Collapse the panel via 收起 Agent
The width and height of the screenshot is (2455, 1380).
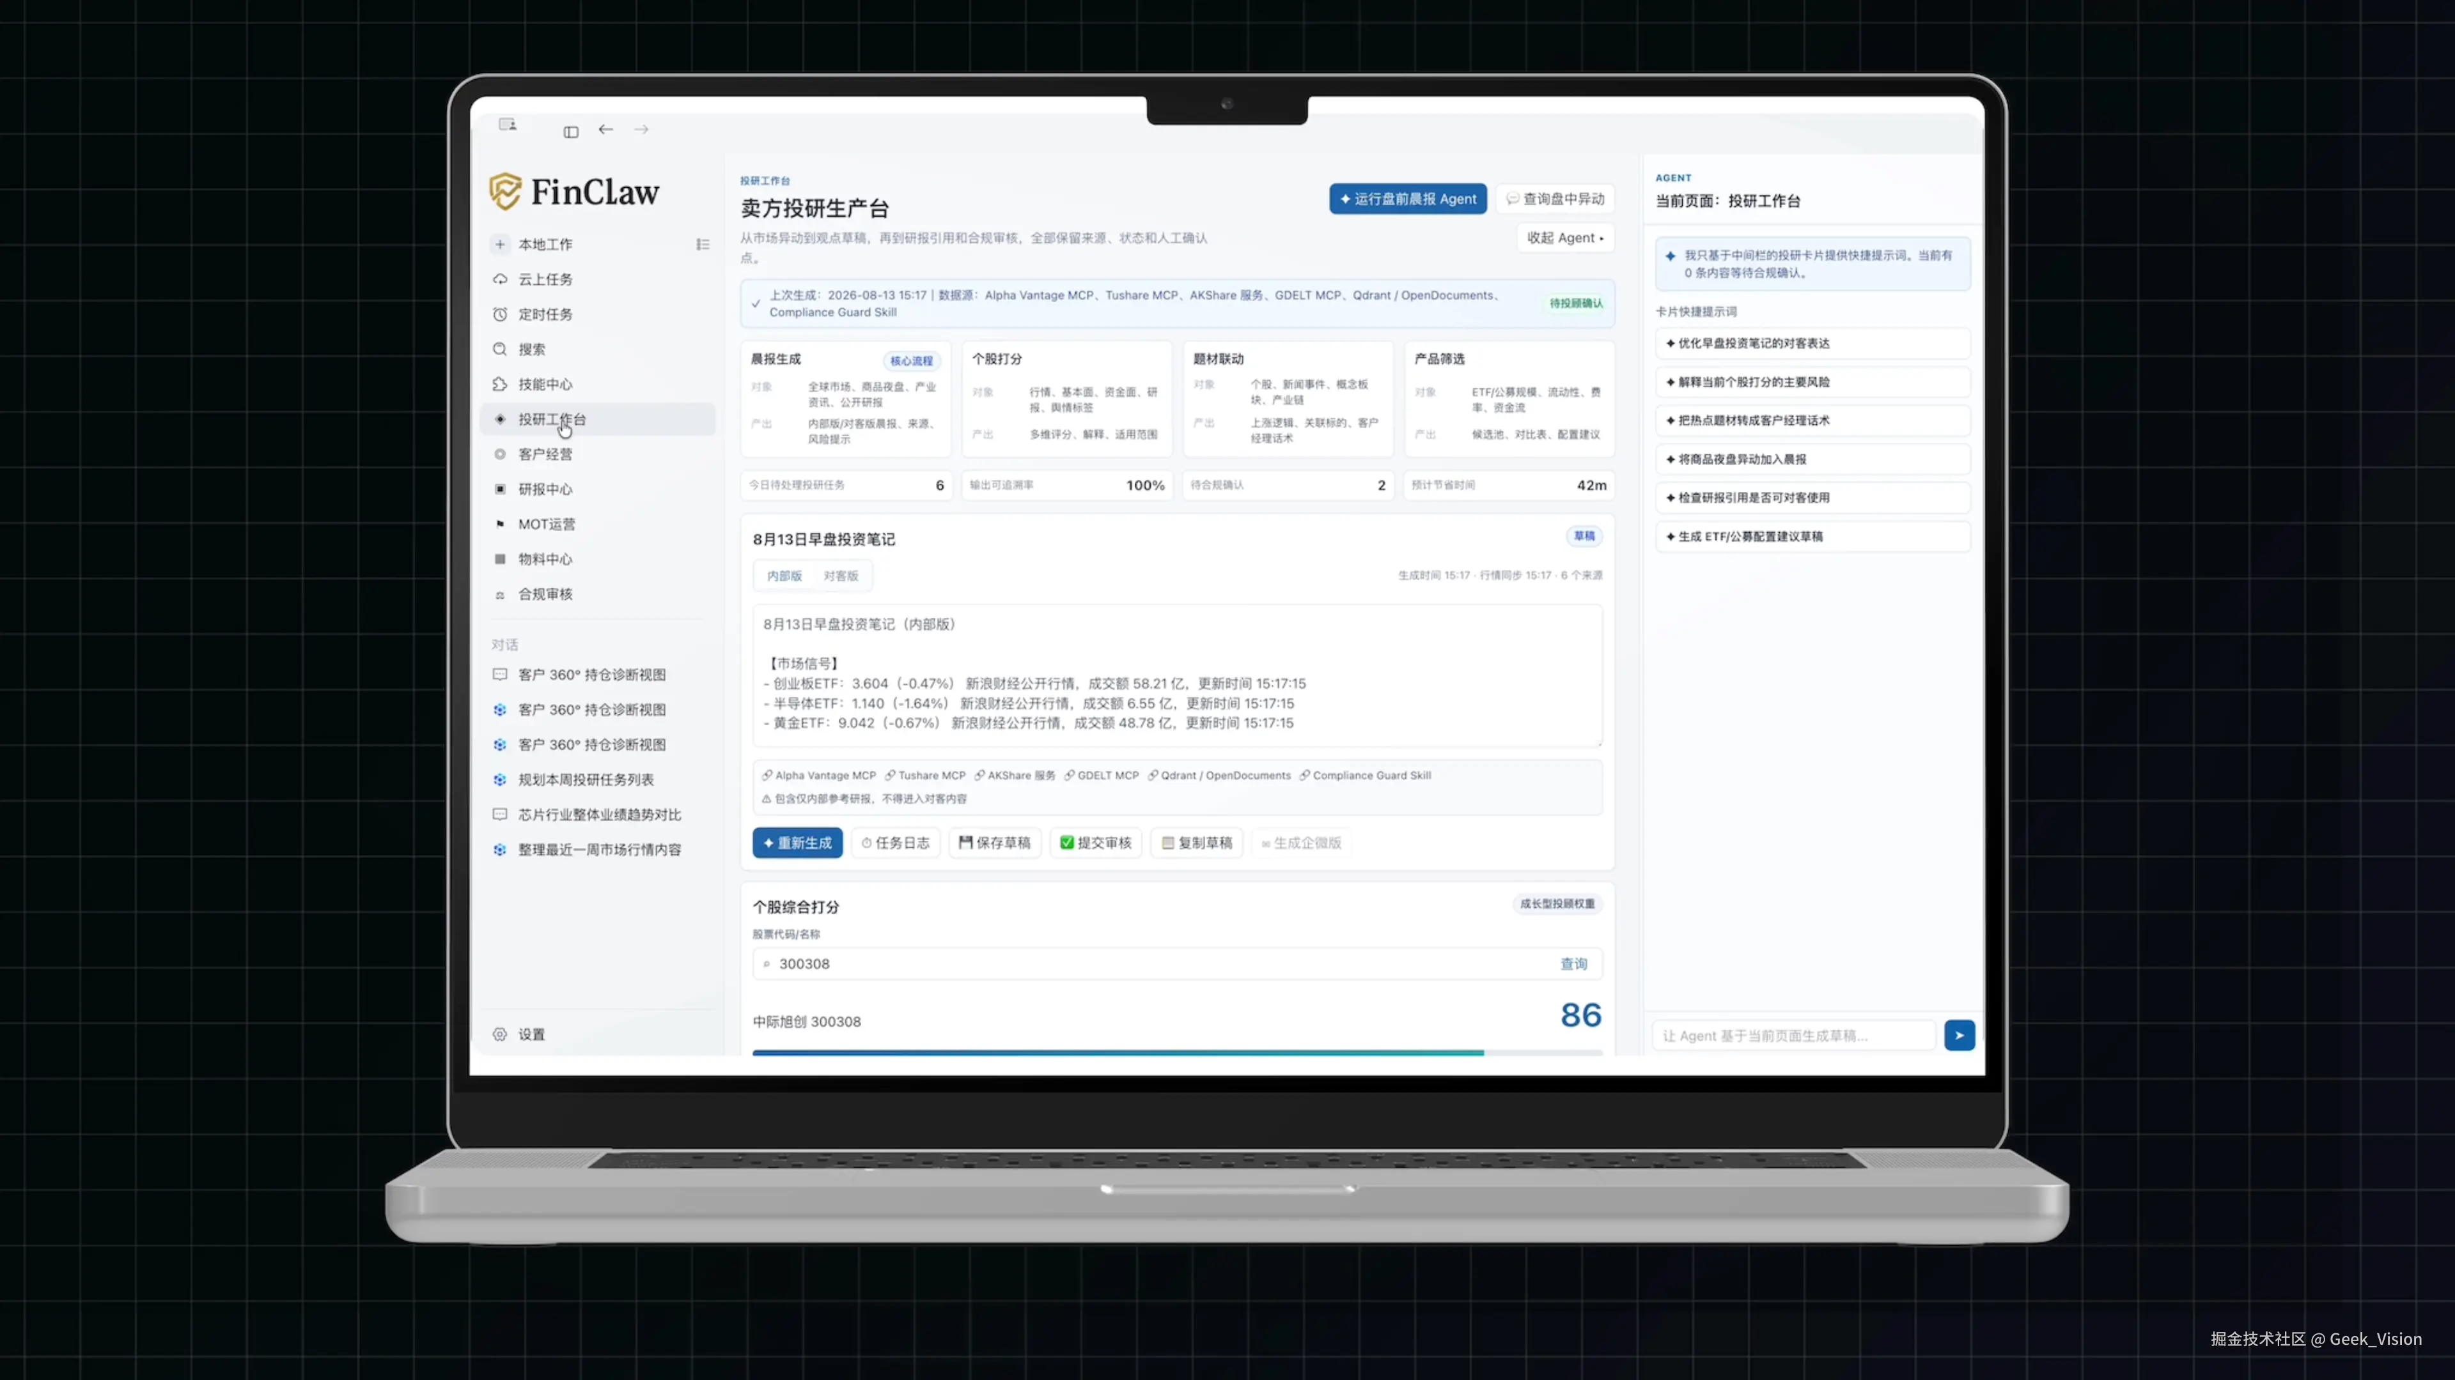[1565, 238]
